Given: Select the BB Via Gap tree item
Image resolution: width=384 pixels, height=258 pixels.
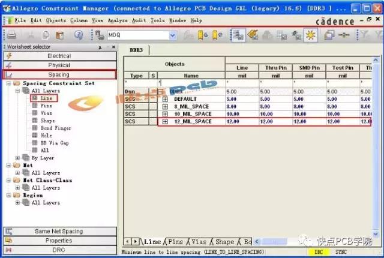Looking at the screenshot, I should [55, 143].
